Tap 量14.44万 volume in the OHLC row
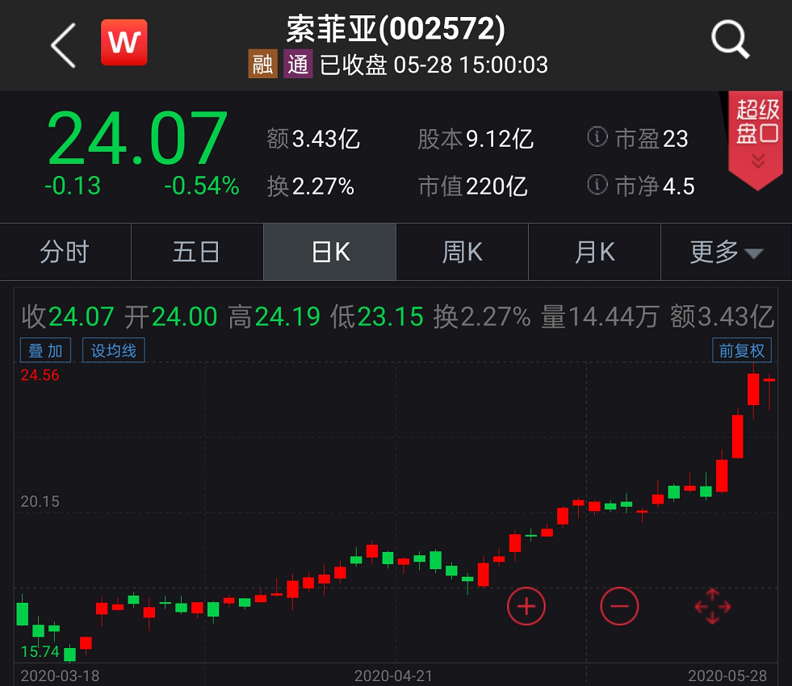The image size is (792, 686). (x=600, y=317)
